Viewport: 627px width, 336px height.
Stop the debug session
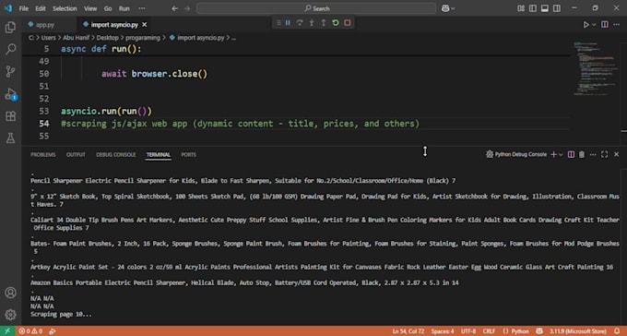click(348, 23)
